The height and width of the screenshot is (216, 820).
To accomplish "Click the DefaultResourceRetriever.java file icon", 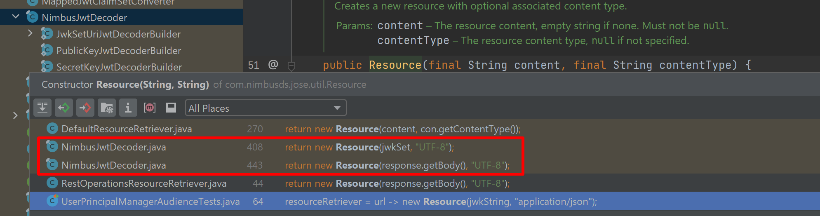I will (x=52, y=129).
